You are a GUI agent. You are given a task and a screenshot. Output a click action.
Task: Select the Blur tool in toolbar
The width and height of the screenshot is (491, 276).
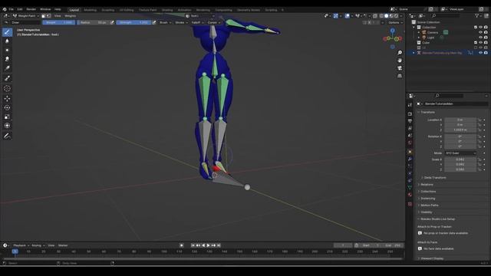click(7, 41)
